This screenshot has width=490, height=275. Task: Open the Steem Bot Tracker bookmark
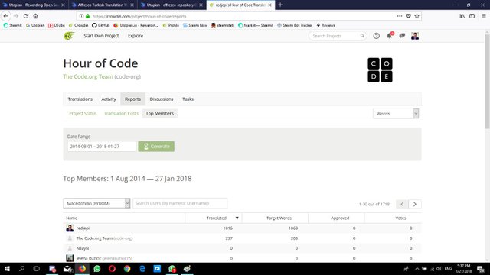coord(295,25)
